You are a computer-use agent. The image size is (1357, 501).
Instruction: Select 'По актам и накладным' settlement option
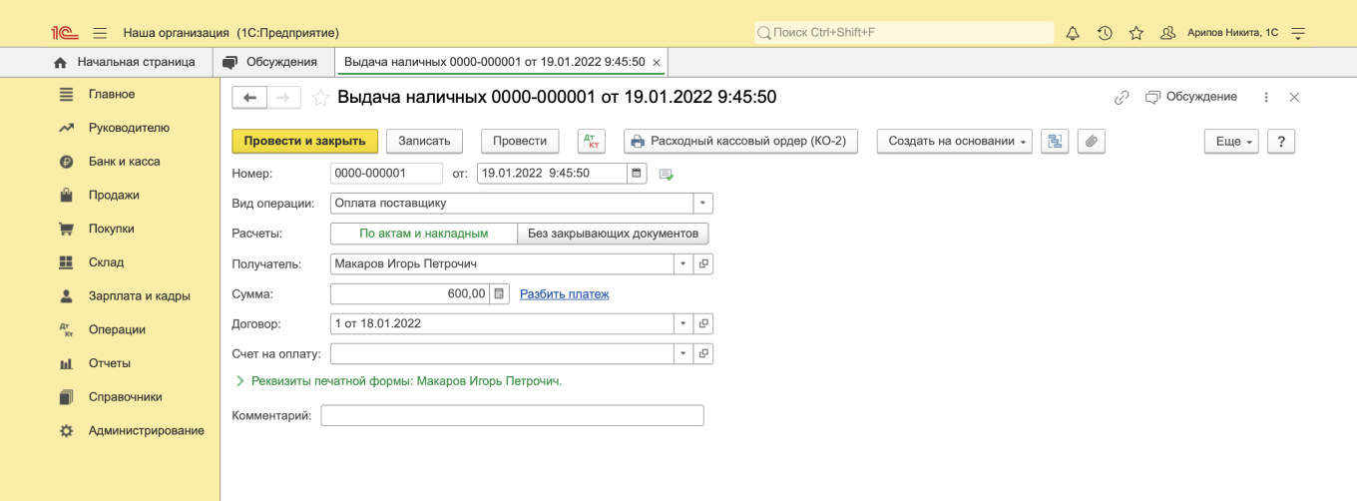pyautogui.click(x=423, y=234)
